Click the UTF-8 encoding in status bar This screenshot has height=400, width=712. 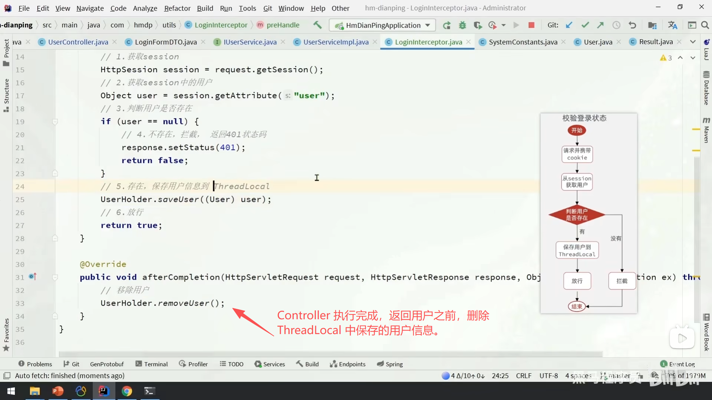click(x=548, y=376)
